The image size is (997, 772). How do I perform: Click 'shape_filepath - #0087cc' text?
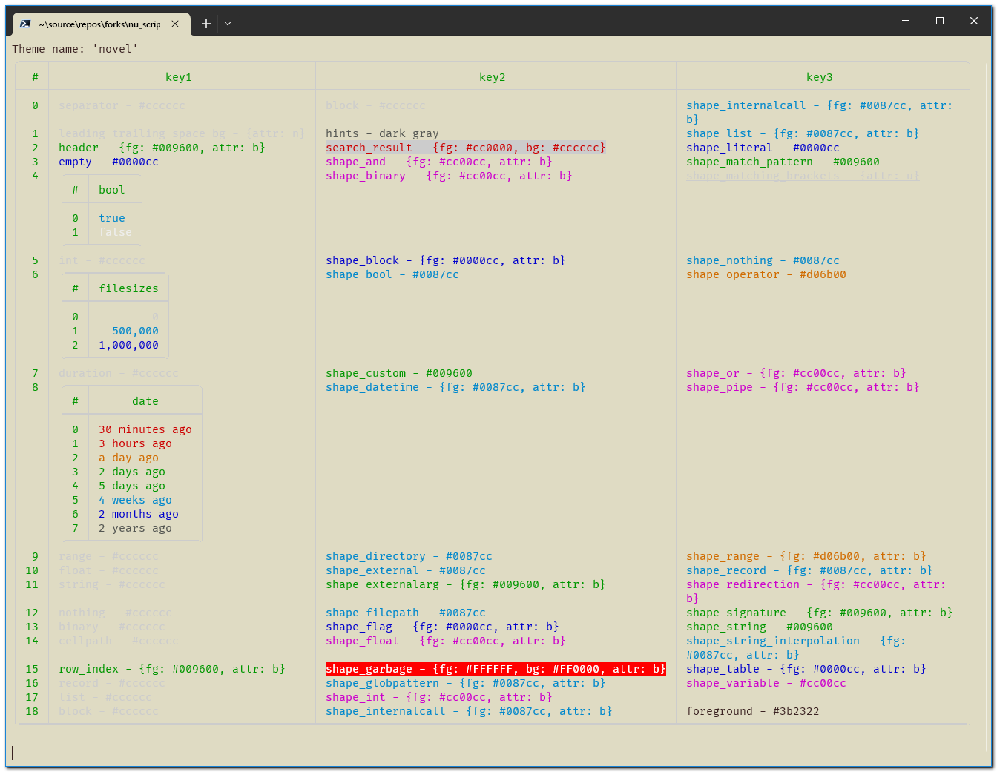click(406, 613)
